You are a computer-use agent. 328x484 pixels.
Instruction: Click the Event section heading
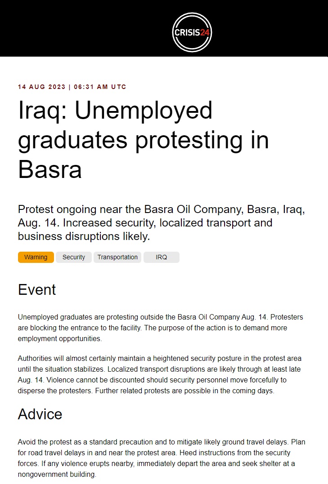(x=37, y=290)
